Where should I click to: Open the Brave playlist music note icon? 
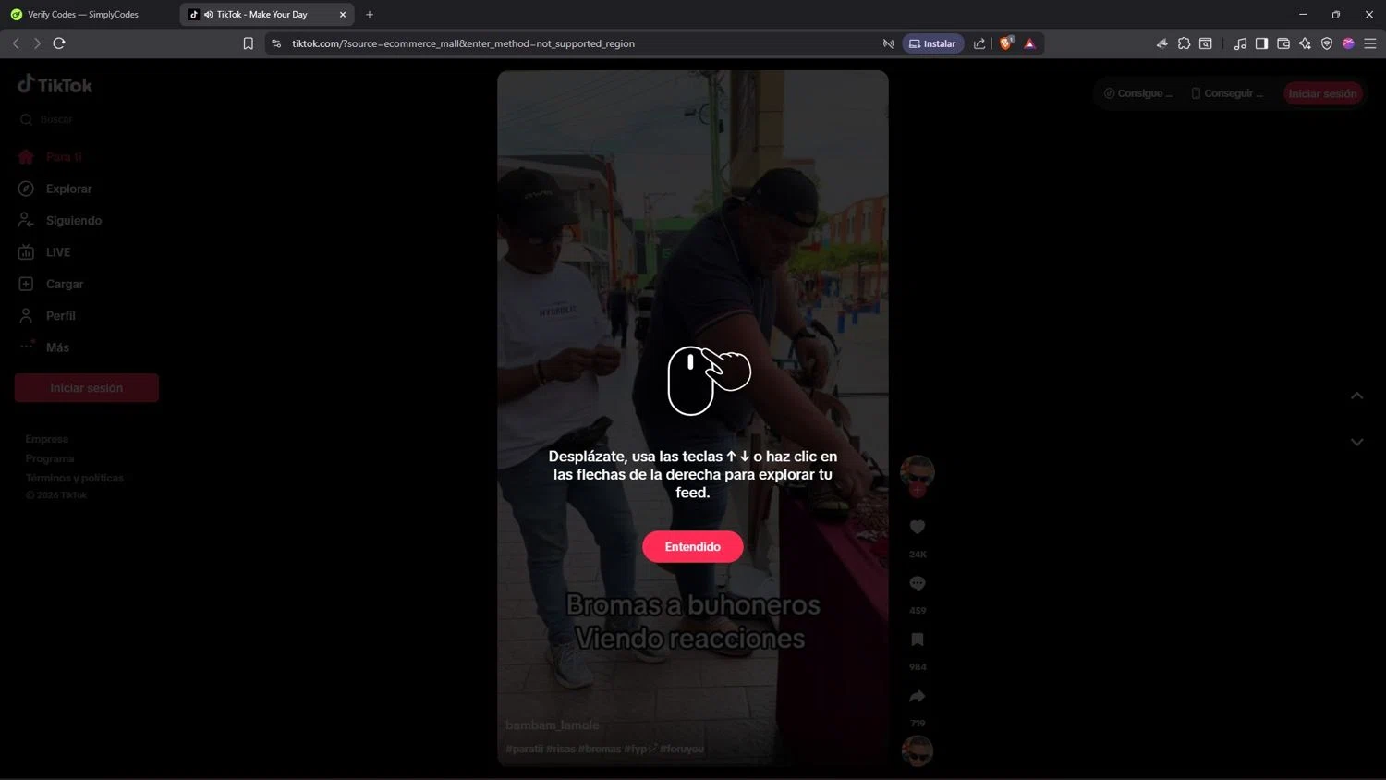pyautogui.click(x=1240, y=43)
